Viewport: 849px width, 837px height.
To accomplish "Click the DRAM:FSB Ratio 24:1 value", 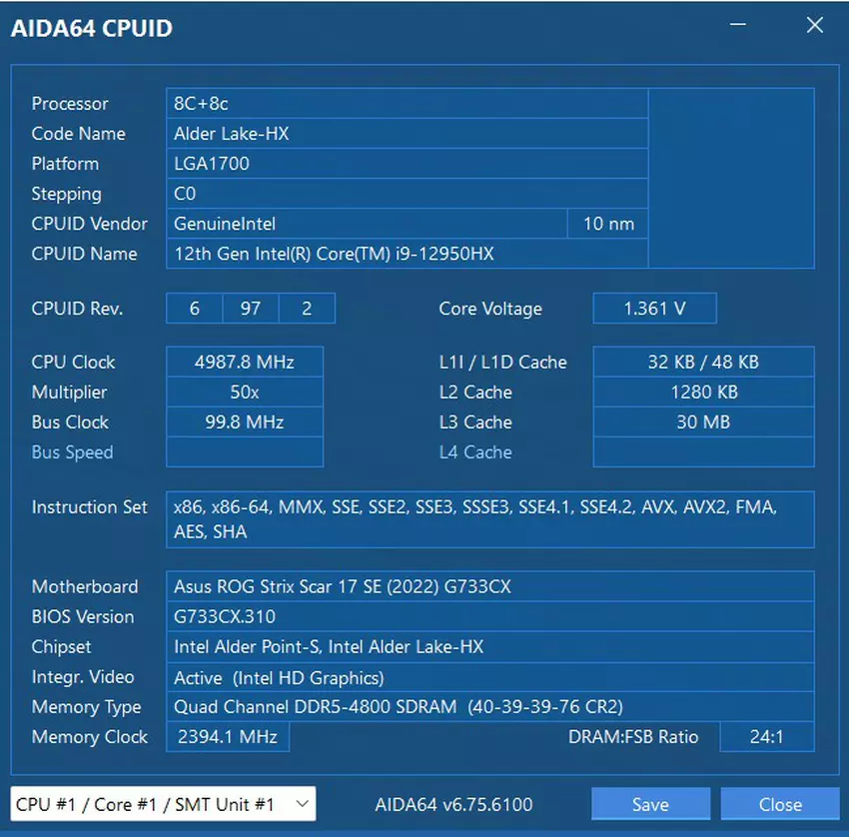I will (x=780, y=737).
